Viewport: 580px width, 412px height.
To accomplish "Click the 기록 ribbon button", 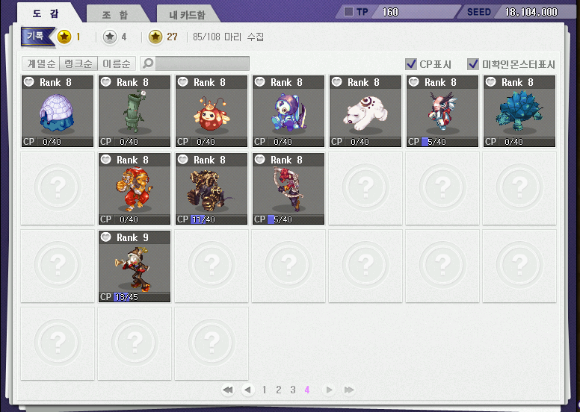I will pos(36,37).
